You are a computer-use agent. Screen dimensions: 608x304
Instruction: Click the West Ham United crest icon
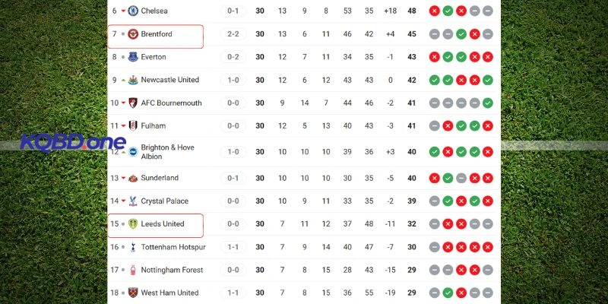coord(133,293)
